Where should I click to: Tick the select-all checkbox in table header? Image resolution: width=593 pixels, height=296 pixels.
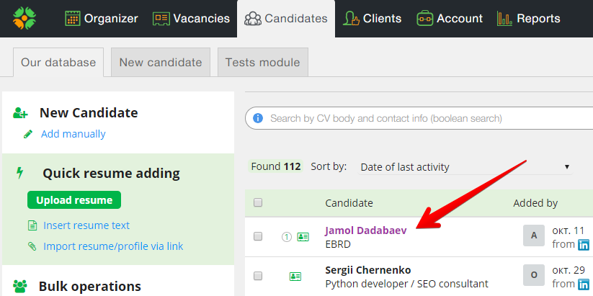coord(258,202)
